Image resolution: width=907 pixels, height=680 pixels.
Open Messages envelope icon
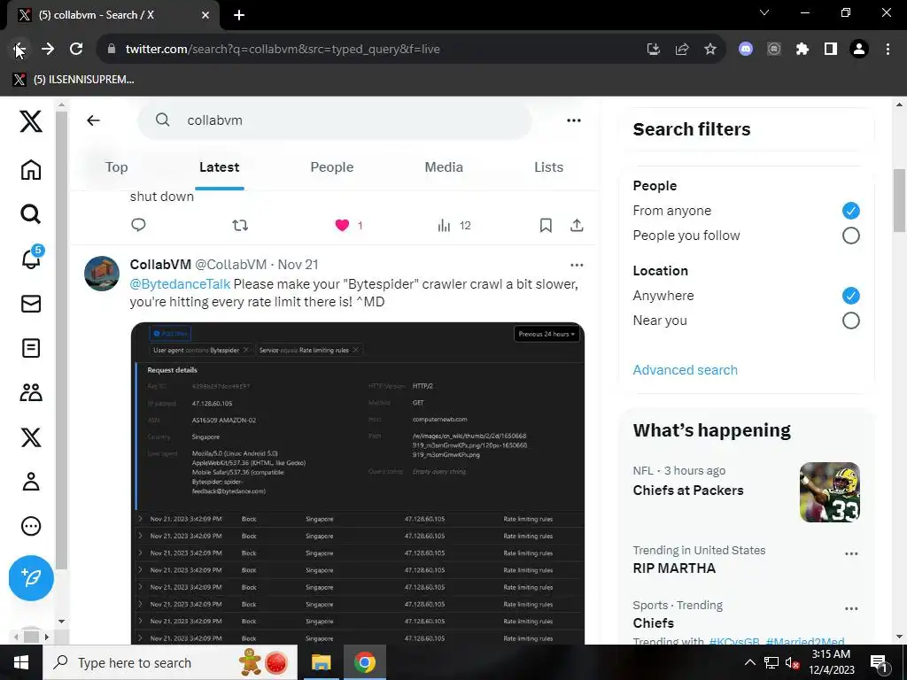(x=31, y=304)
